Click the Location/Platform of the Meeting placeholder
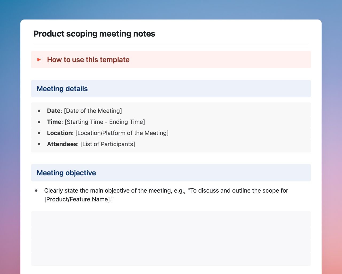The image size is (342, 274). click(x=122, y=133)
